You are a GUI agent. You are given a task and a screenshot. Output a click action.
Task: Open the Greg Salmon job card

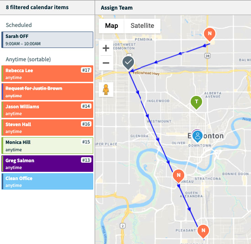(x=47, y=164)
